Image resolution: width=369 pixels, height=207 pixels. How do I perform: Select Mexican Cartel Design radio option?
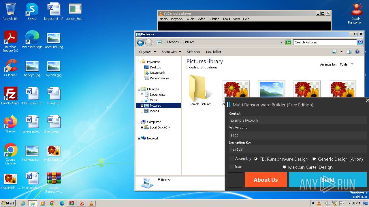point(284,167)
